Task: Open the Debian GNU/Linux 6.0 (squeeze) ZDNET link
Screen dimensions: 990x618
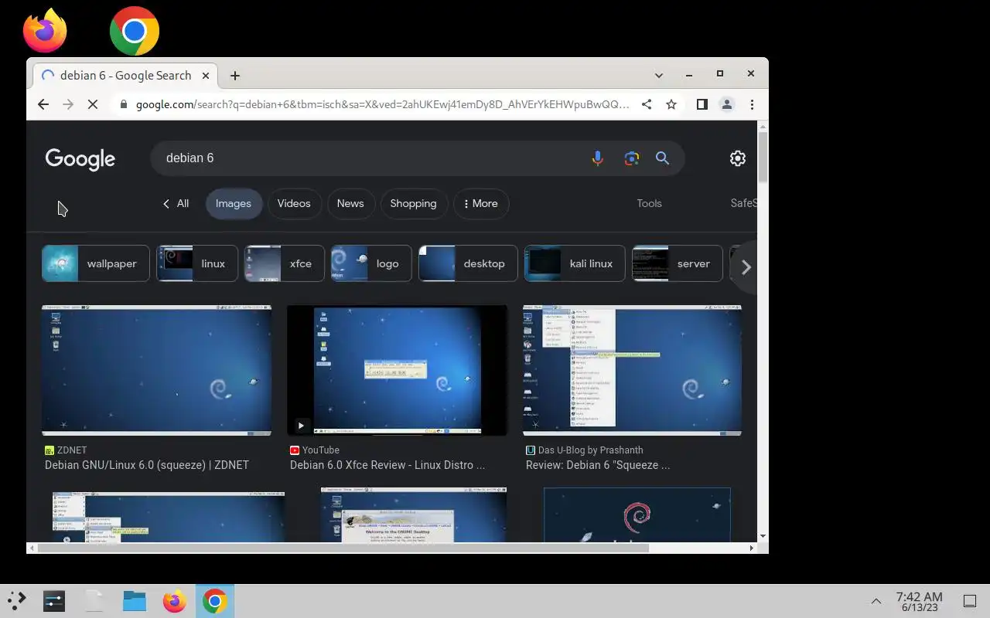Action: (147, 465)
